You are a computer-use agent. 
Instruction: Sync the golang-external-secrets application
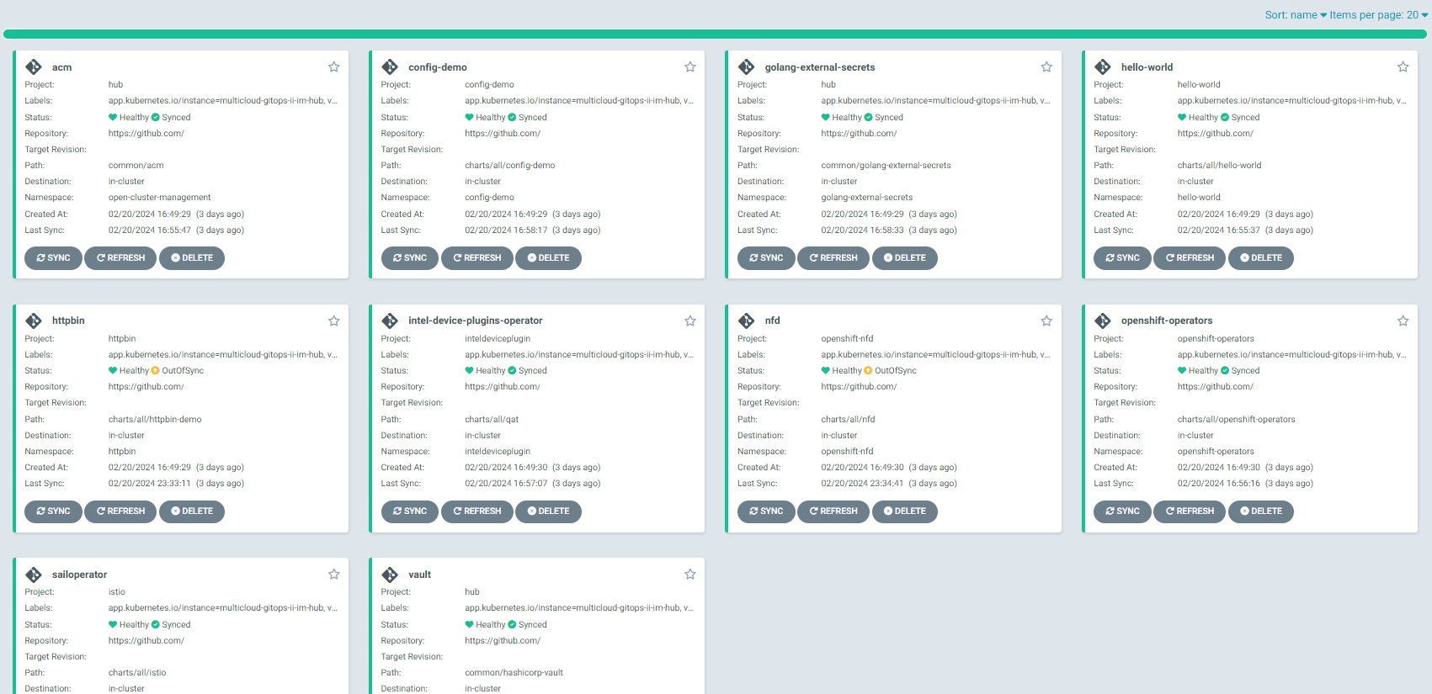pyautogui.click(x=766, y=258)
